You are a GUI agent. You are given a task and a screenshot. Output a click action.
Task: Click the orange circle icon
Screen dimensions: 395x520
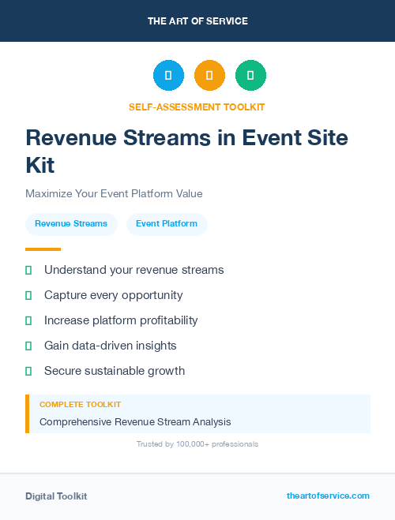[x=209, y=75]
